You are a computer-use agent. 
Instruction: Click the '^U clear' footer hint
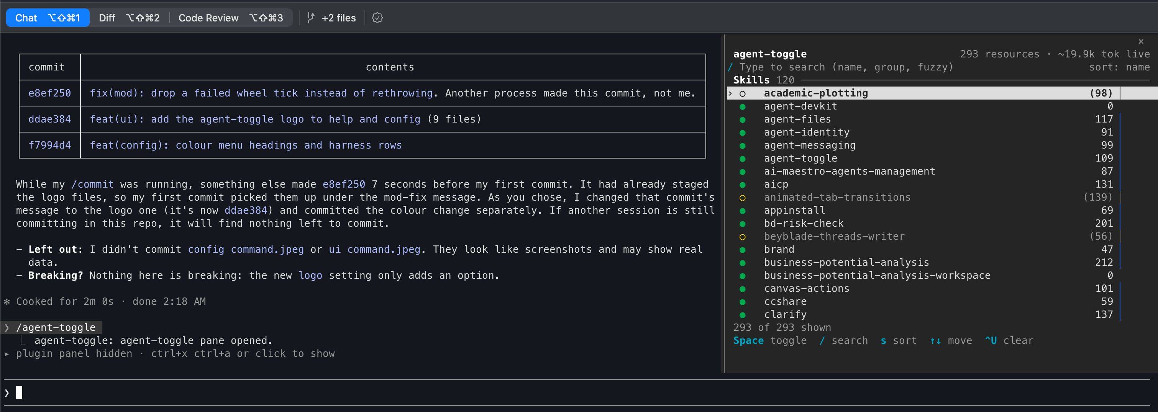[x=1009, y=340]
